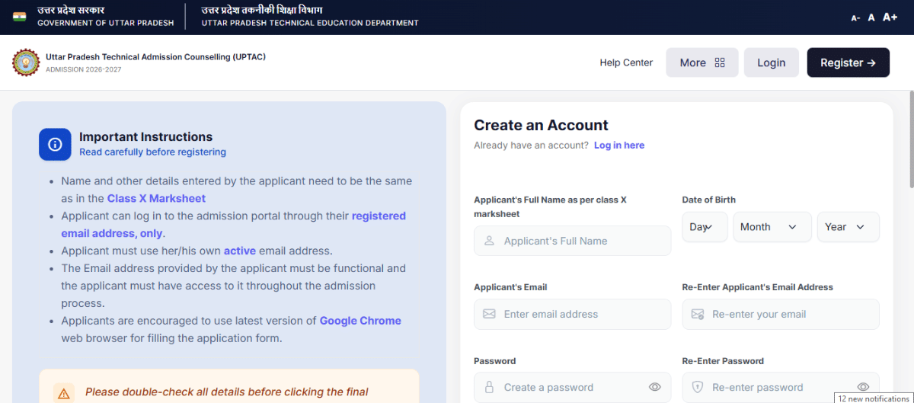Click the Already have an account? text
This screenshot has height=403, width=914.
point(531,145)
